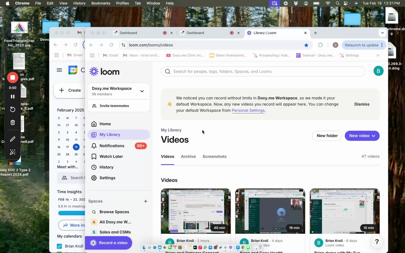Switch to the Screenshots tab
405x253 pixels.
click(215, 157)
